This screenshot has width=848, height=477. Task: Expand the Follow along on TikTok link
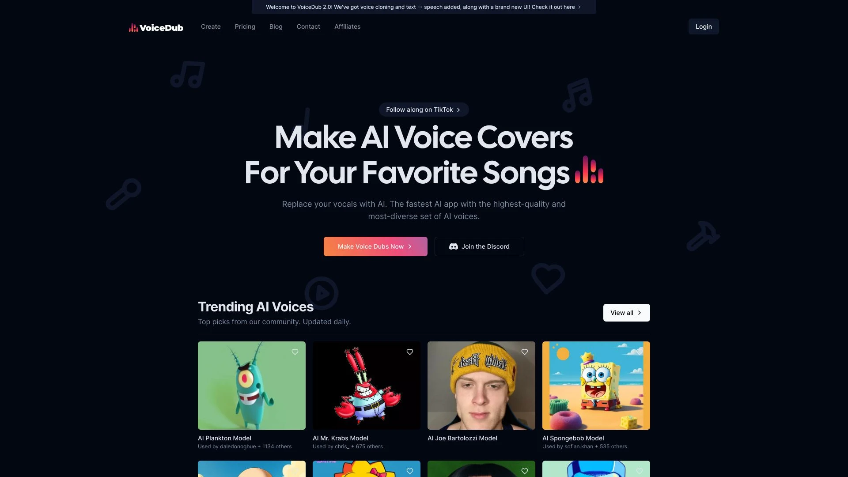tap(424, 110)
